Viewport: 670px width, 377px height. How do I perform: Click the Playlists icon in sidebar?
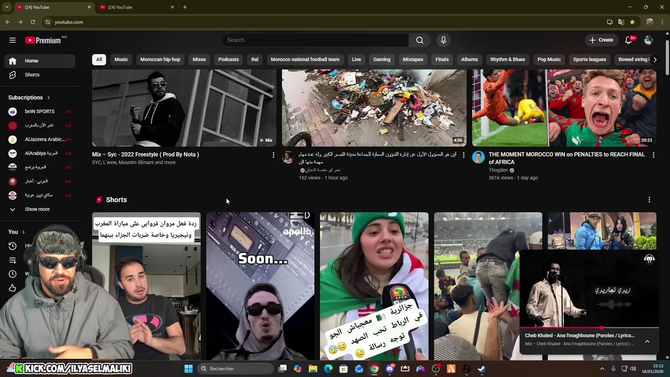(13, 260)
